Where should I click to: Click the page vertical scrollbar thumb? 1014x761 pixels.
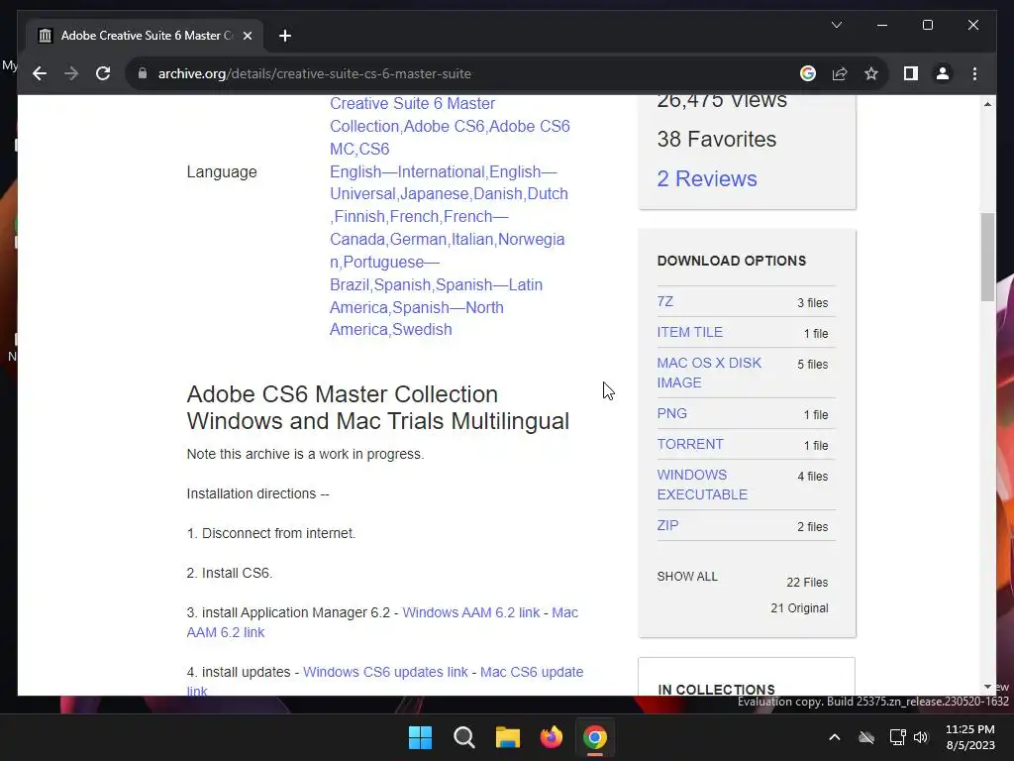987,257
